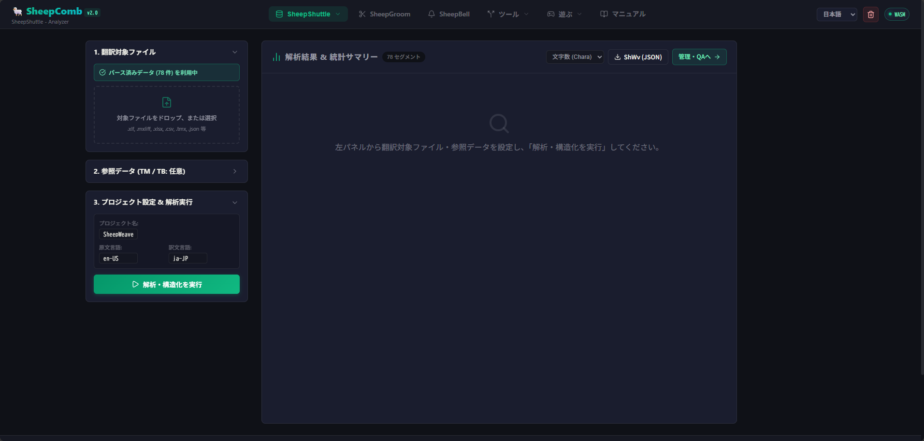Click the SheepComb sheep logo icon
Viewport: 924px width, 441px height.
coord(18,12)
